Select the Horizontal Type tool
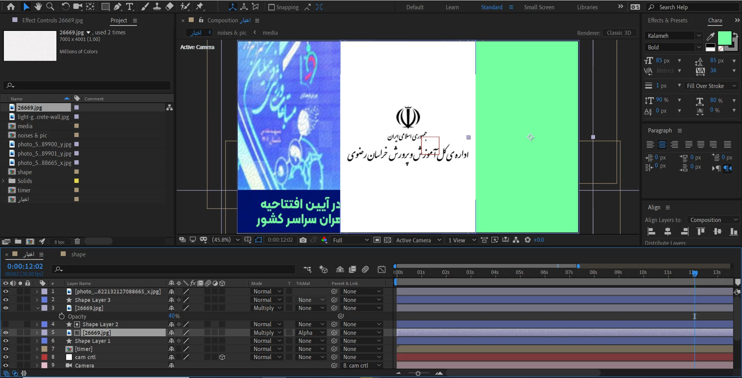Screen dimensions: 742x378 (x=130, y=7)
